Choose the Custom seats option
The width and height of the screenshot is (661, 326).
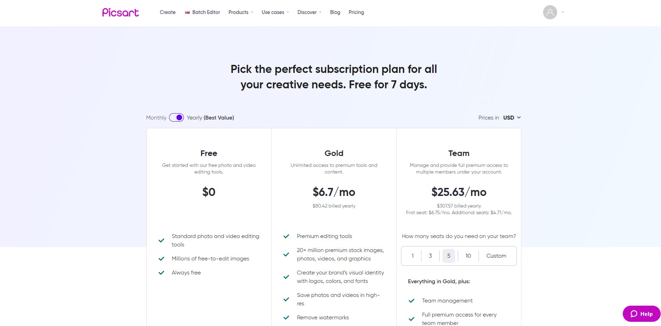click(x=496, y=256)
